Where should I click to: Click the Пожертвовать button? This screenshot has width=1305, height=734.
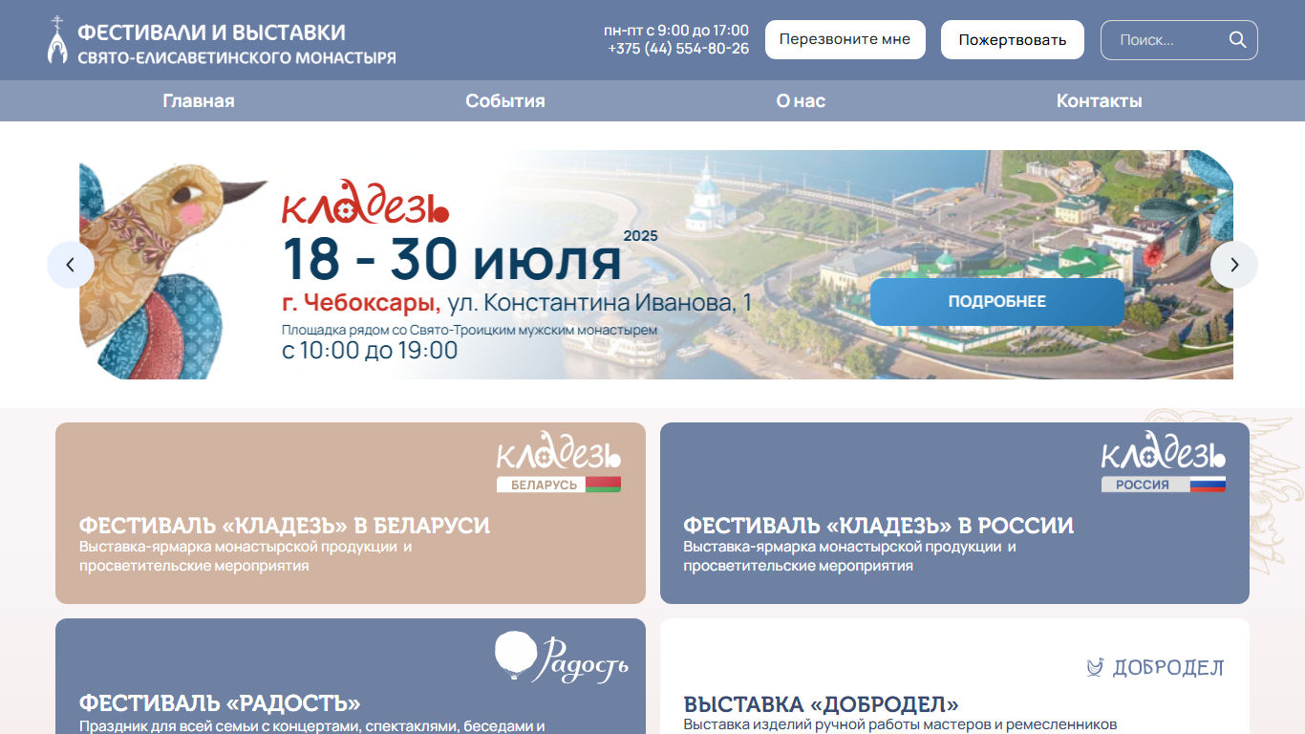1013,40
